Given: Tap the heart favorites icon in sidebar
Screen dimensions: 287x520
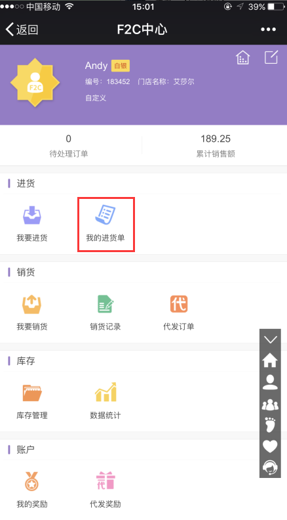Looking at the screenshot, I should pos(270,446).
